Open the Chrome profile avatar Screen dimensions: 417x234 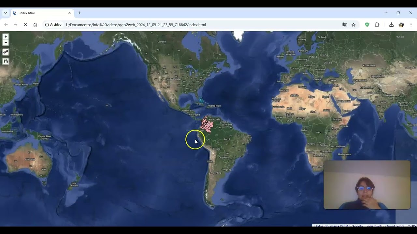[x=401, y=25]
